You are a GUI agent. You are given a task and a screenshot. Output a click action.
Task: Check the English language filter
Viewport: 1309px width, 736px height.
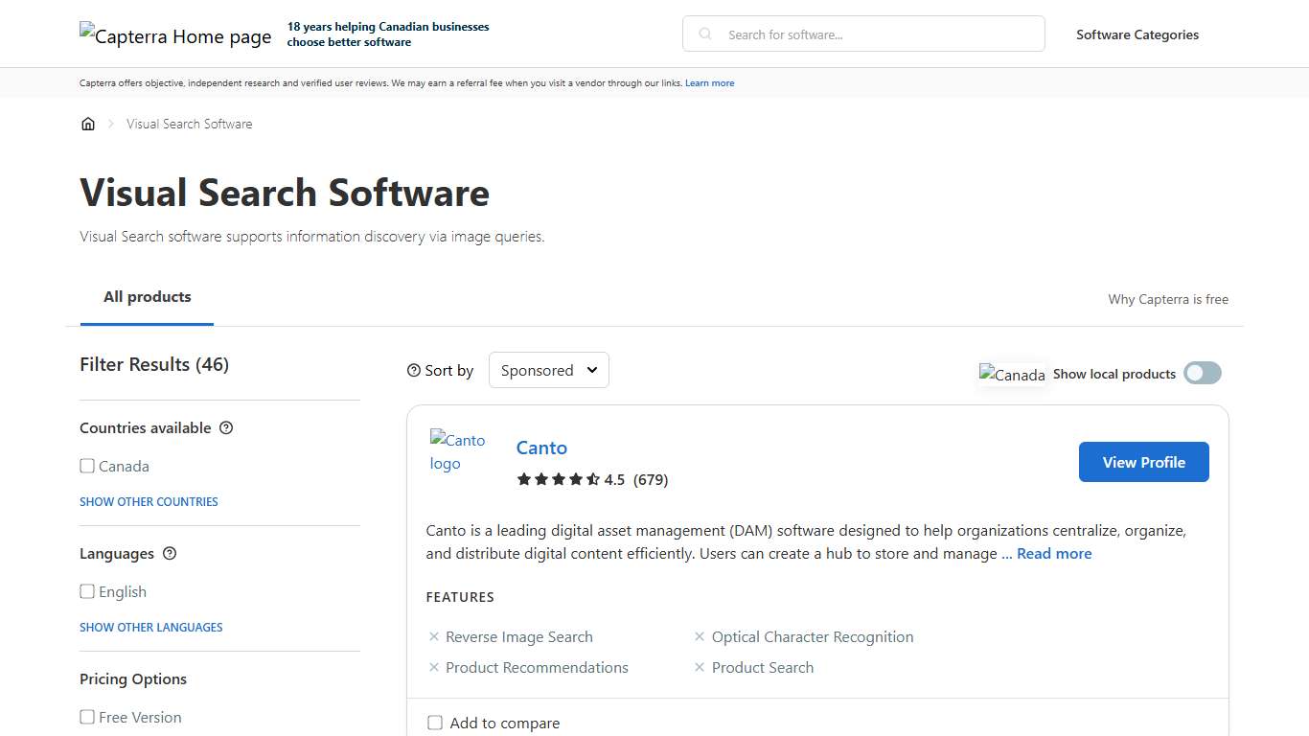click(x=87, y=591)
